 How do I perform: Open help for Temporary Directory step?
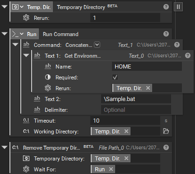(166, 7)
